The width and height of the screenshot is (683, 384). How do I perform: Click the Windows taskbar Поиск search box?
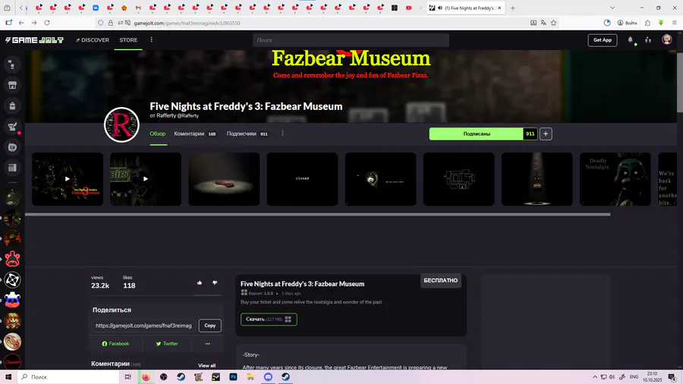68,377
